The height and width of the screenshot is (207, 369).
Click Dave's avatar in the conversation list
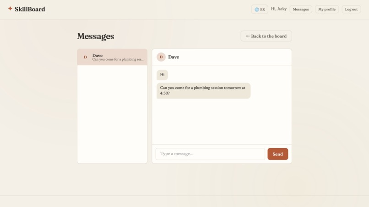[86, 57]
